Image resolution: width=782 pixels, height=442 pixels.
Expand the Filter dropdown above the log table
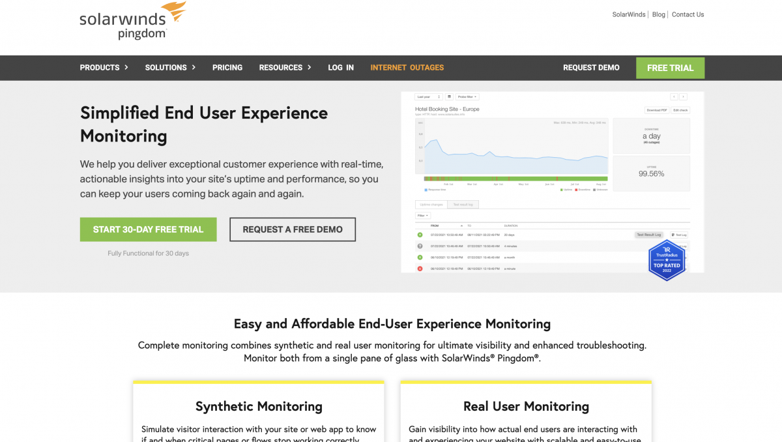[423, 216]
